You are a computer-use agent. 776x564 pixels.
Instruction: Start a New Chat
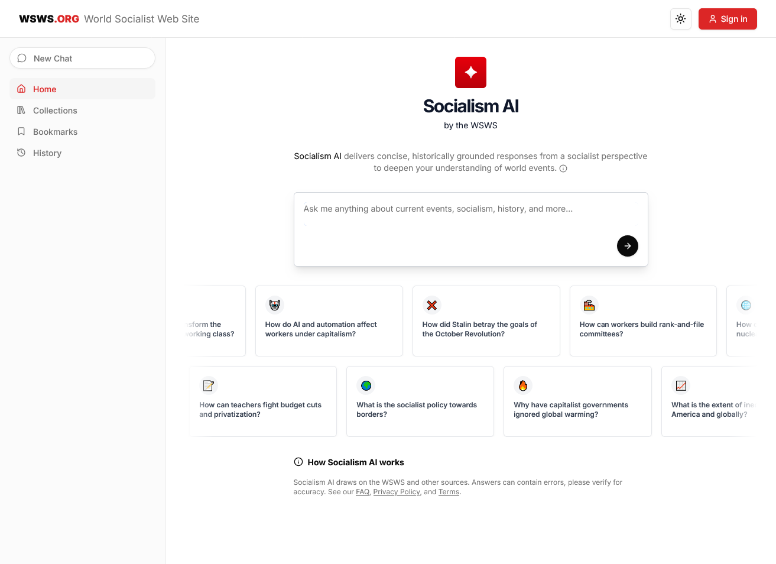pyautogui.click(x=82, y=58)
